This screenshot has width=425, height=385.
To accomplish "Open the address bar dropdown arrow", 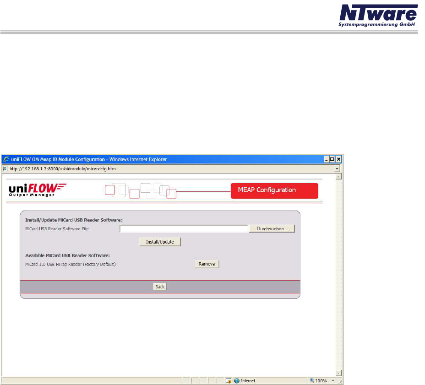I will click(x=337, y=168).
